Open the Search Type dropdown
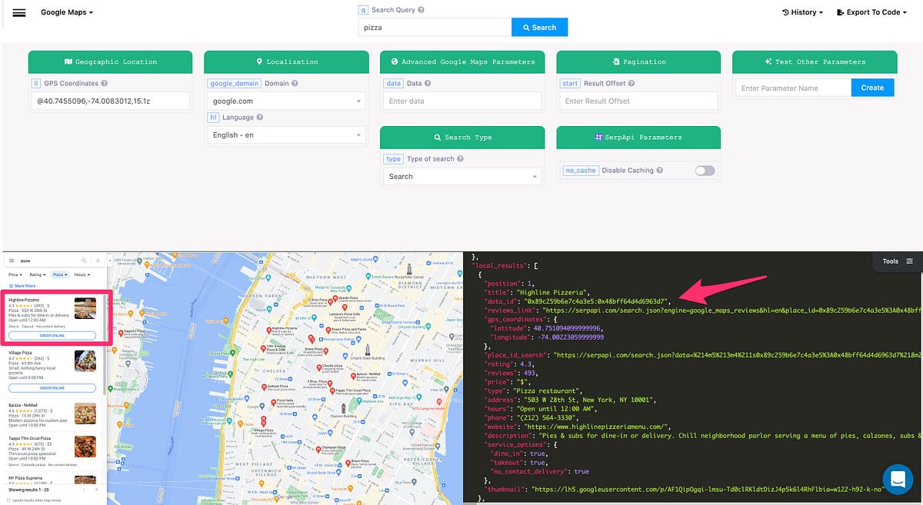This screenshot has height=505, width=923. 461,176
